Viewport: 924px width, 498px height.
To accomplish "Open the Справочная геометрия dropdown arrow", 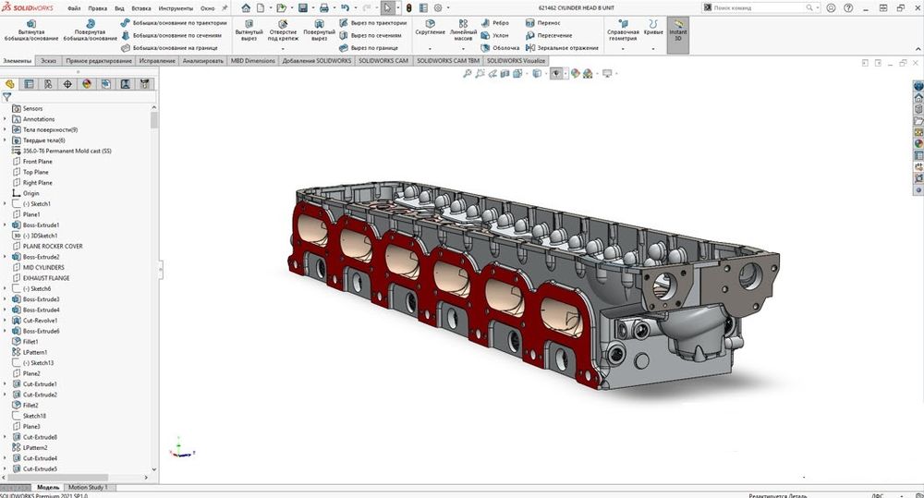I will [623, 49].
